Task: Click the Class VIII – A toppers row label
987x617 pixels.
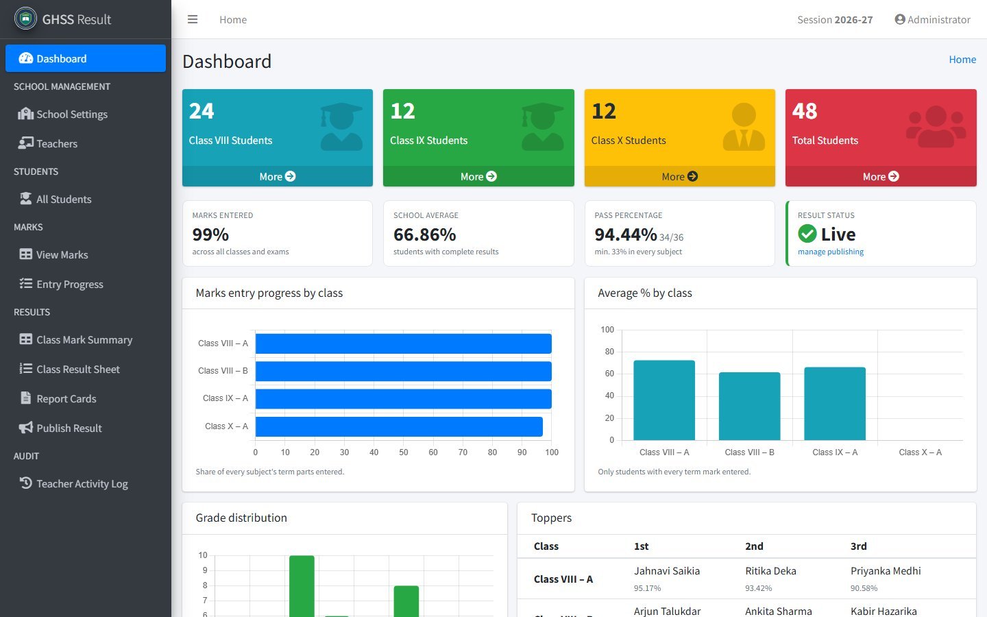Action: (563, 579)
